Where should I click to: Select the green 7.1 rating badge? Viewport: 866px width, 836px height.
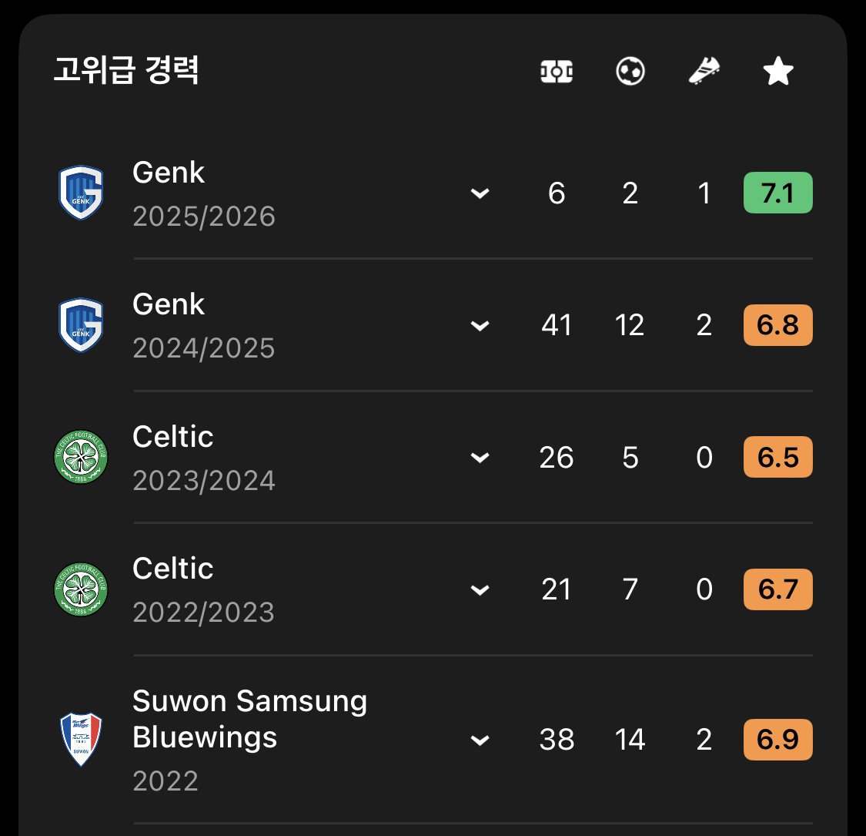click(778, 193)
